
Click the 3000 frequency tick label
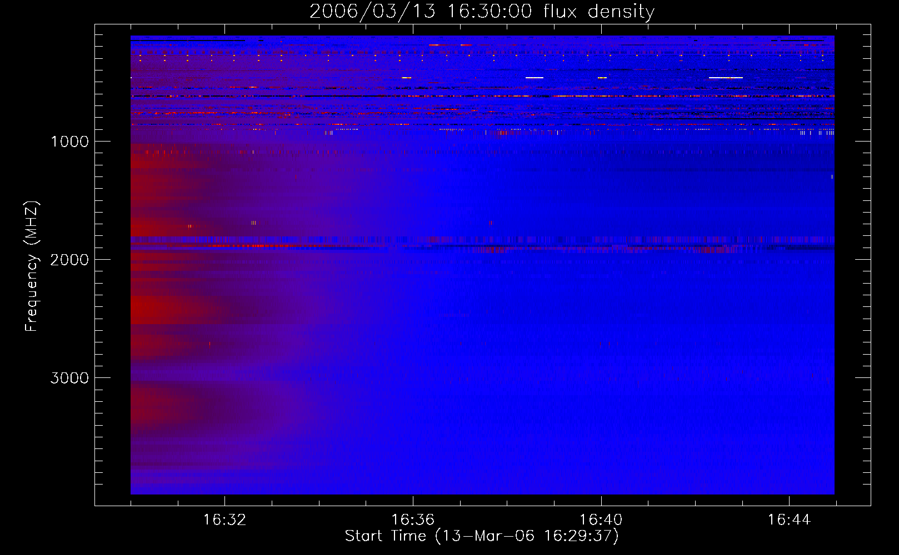(x=69, y=378)
